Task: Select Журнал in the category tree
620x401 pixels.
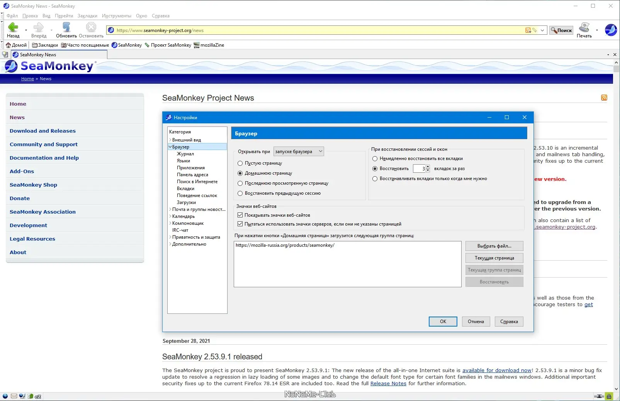Action: click(x=185, y=154)
